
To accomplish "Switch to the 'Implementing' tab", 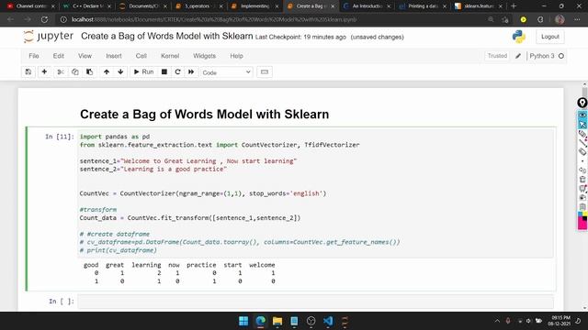I will [255, 6].
